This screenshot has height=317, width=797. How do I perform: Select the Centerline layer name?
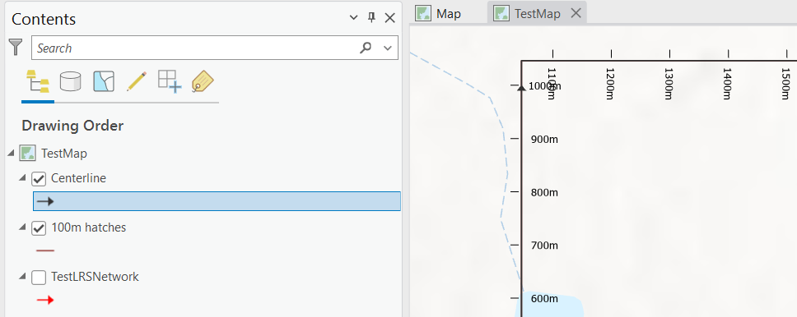click(79, 178)
